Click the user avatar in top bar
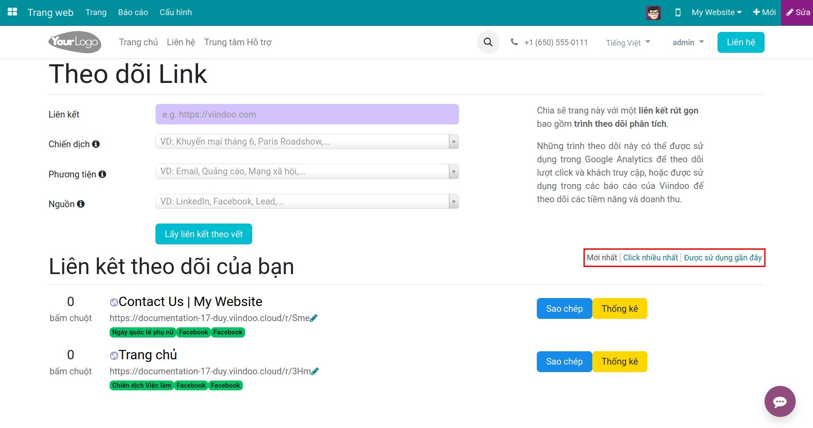813x428 pixels. (x=653, y=12)
